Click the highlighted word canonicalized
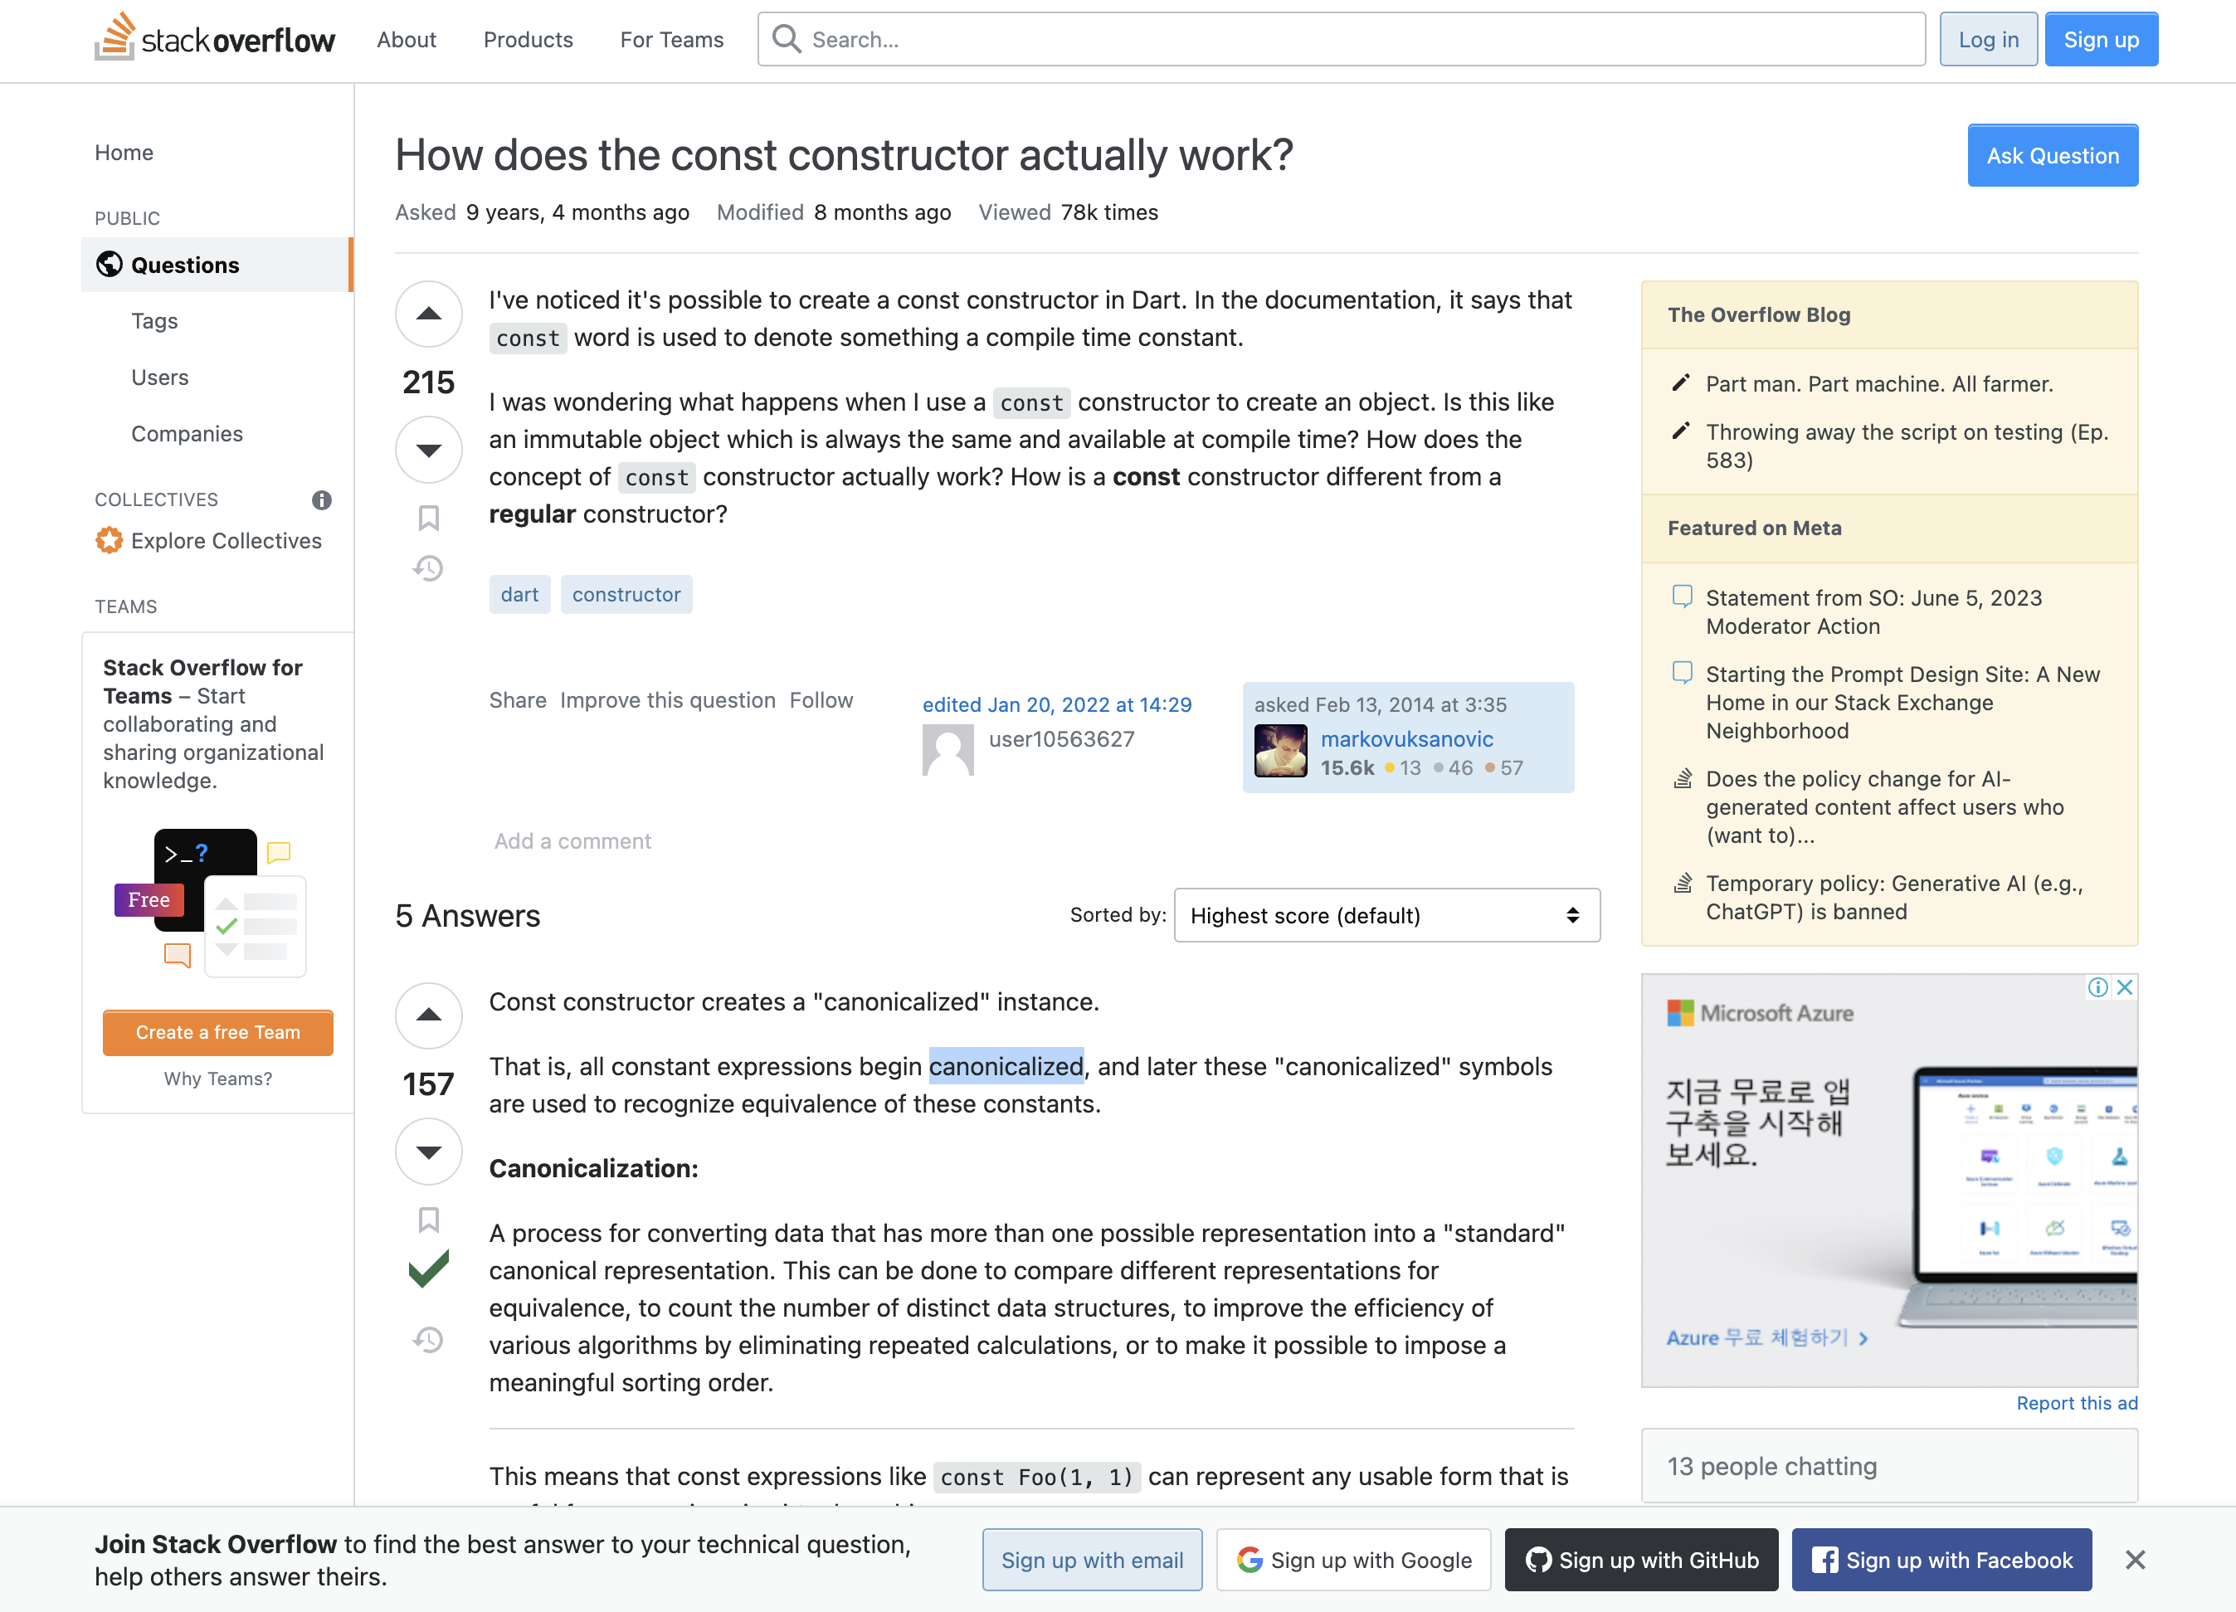The height and width of the screenshot is (1612, 2236). click(x=1006, y=1066)
